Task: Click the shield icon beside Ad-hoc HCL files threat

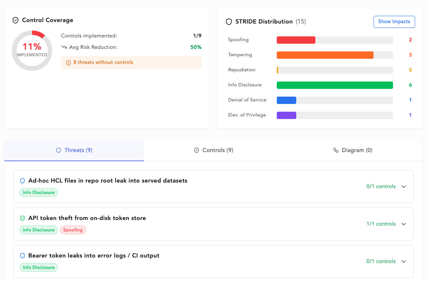Action: 23,181
